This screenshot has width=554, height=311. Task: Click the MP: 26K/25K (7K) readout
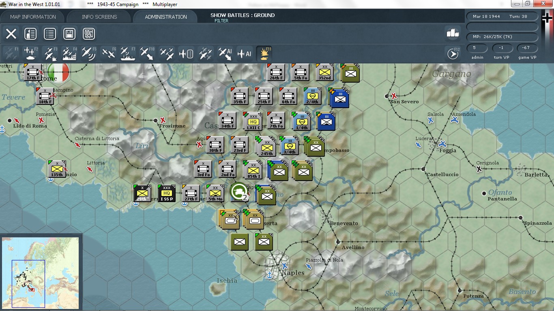502,37
